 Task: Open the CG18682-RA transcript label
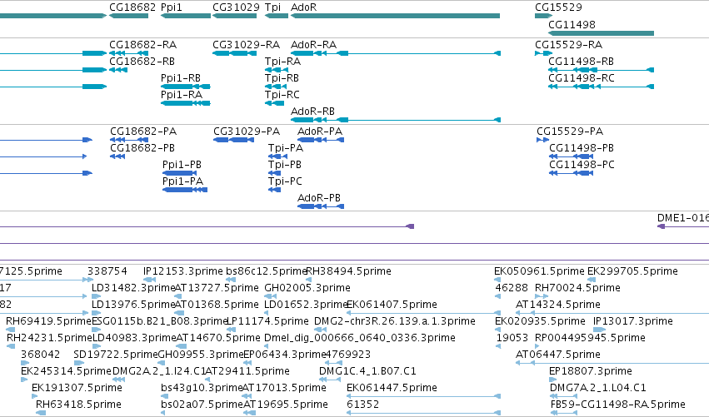[x=143, y=45]
